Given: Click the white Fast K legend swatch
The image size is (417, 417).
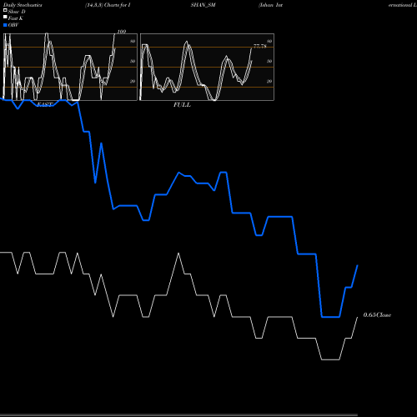Looking at the screenshot, I should pos(5,18).
